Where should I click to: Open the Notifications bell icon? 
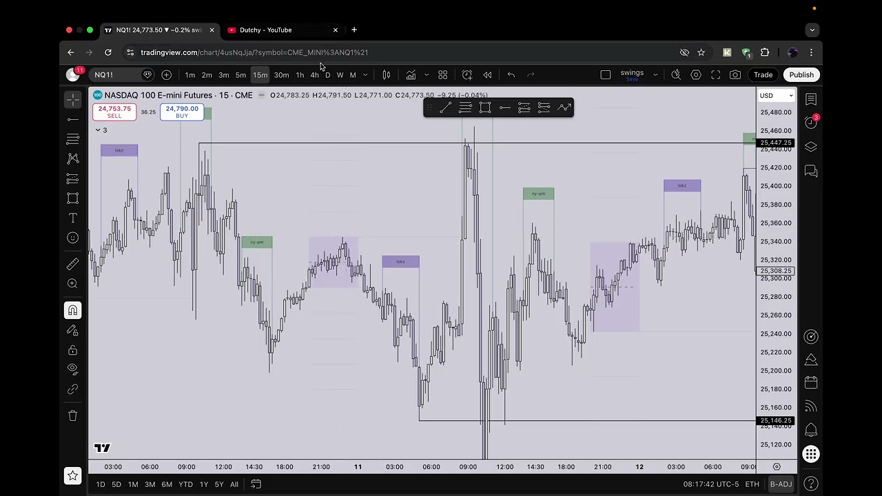811,430
